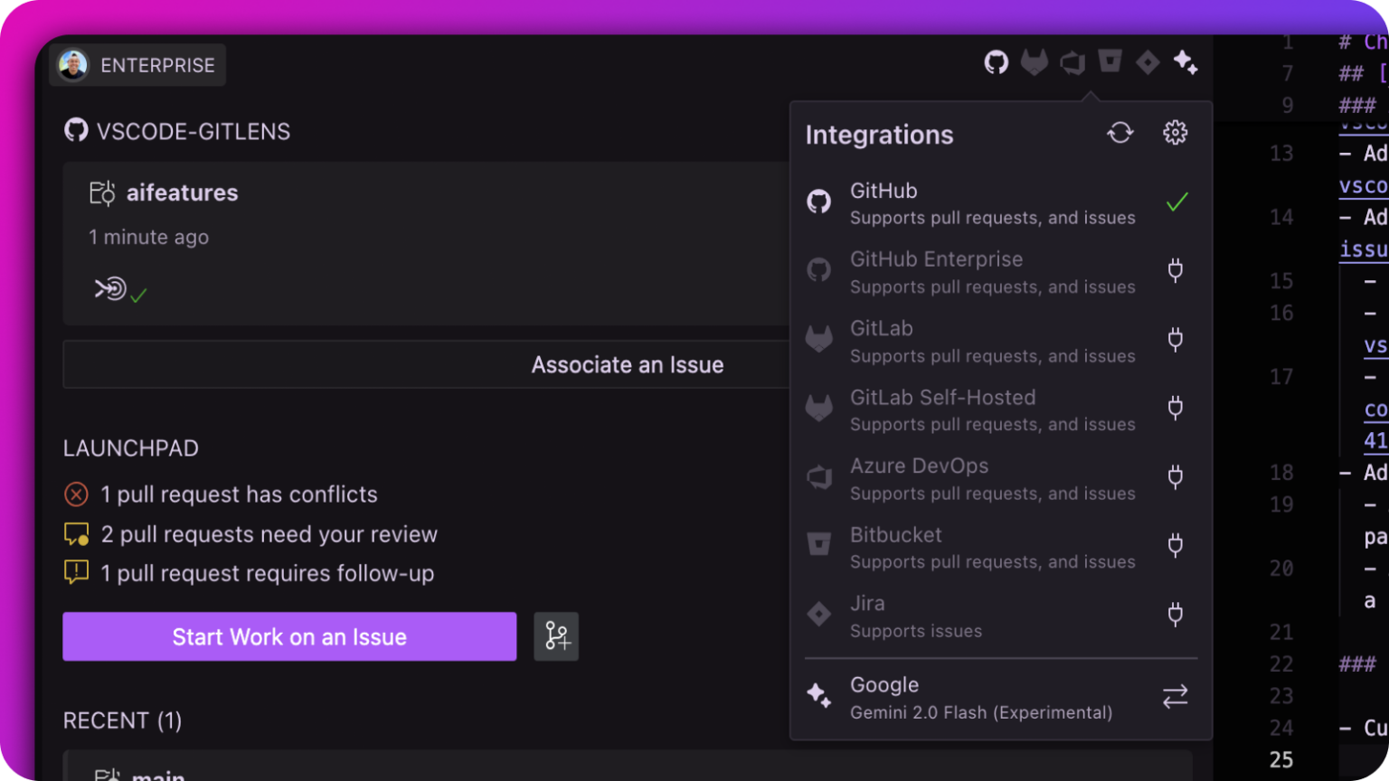This screenshot has width=1389, height=781.
Task: Select the GitHub icon in the top toolbar
Action: click(997, 62)
